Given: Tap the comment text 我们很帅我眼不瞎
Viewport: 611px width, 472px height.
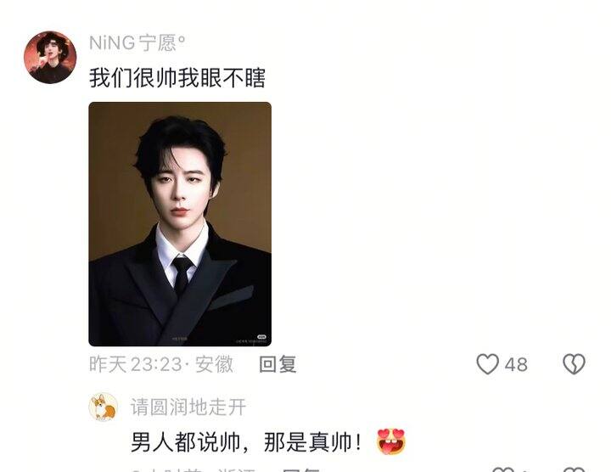Looking at the screenshot, I should 177,78.
